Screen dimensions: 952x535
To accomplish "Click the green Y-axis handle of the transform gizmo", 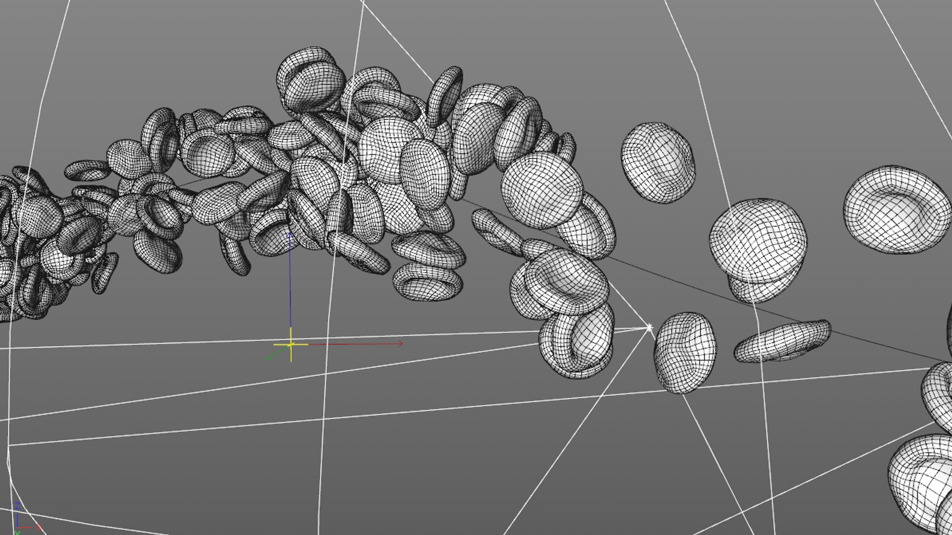I will 269,356.
